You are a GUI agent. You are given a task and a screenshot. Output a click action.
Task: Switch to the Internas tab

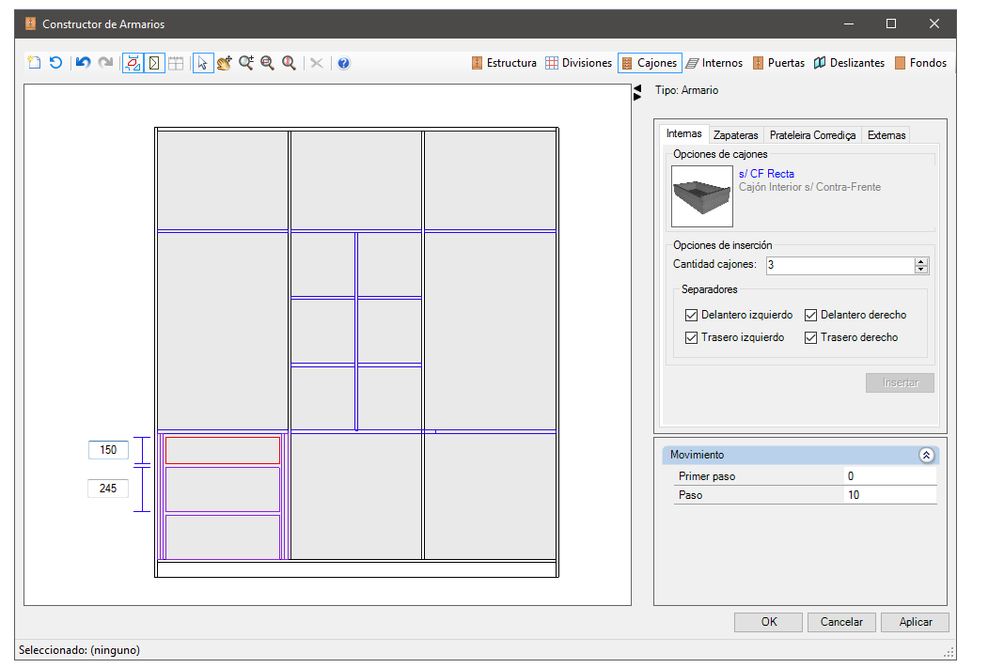(683, 133)
